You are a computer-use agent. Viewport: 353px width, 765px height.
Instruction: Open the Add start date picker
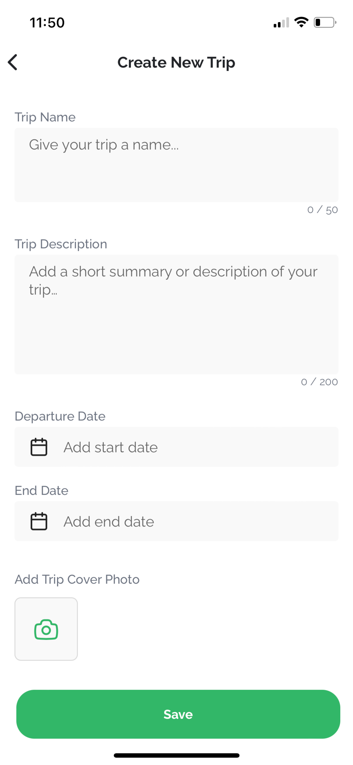pyautogui.click(x=176, y=447)
